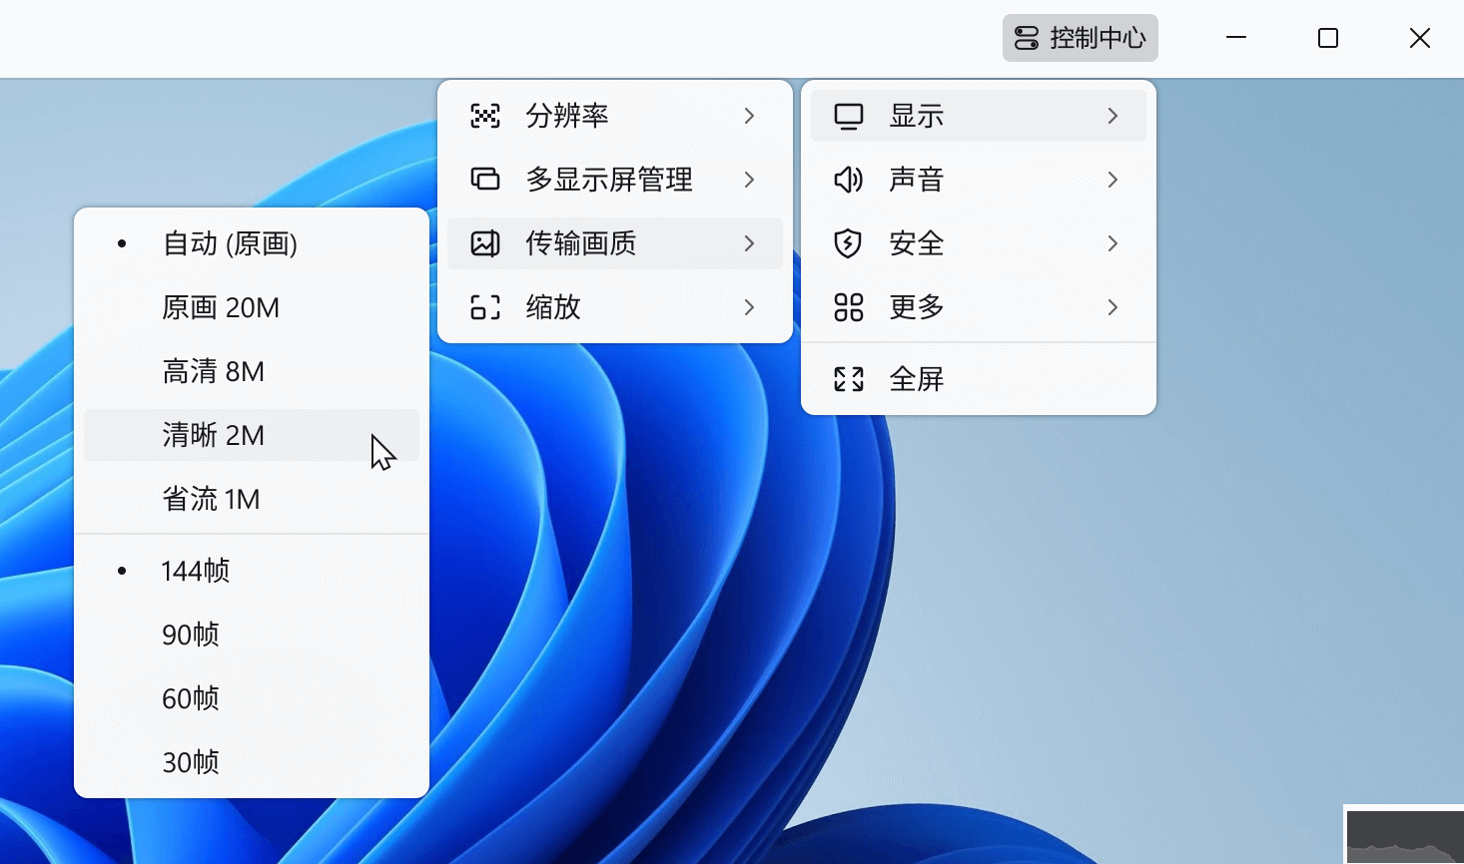
Task: Click the 多显示屏管理 multi-display icon
Action: pyautogui.click(x=484, y=180)
